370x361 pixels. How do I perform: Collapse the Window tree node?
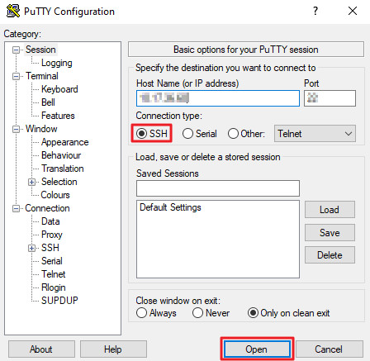pos(16,129)
